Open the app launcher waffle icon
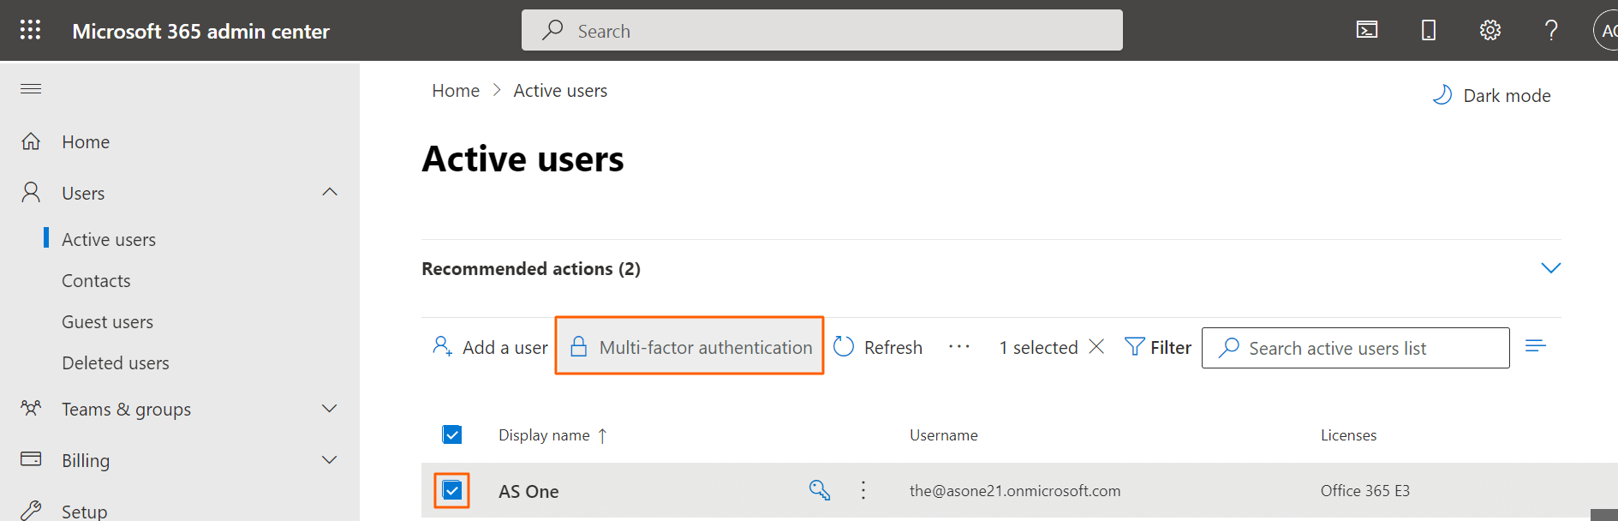 pos(30,30)
